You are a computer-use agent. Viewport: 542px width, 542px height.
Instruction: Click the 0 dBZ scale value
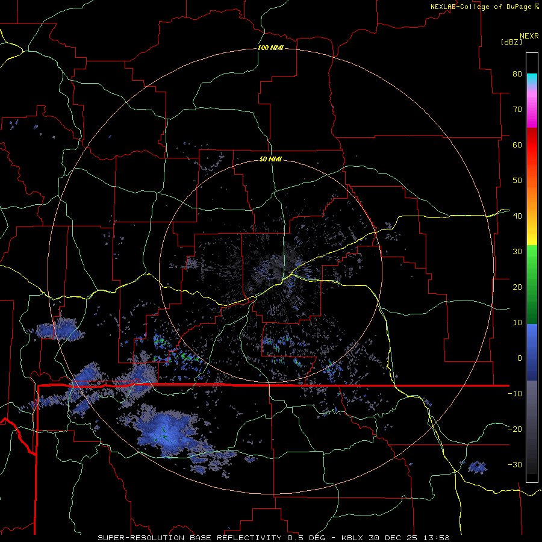pyautogui.click(x=520, y=358)
